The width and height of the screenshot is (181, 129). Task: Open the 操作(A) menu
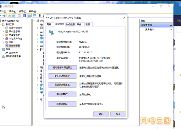(x=13, y=11)
